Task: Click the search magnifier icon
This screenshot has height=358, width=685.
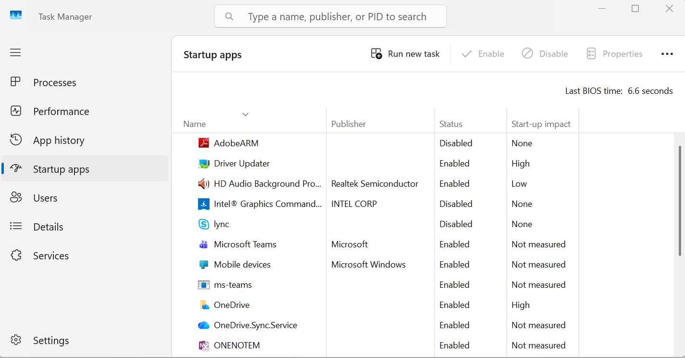Action: 229,16
